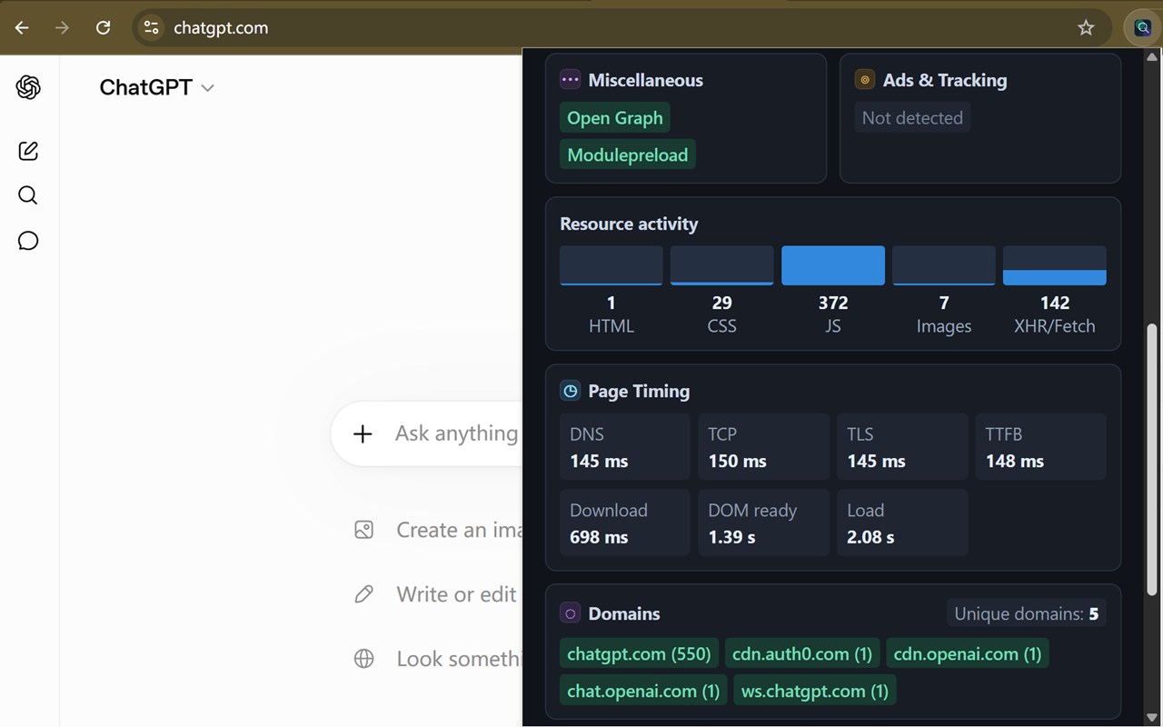Open the ChatGPT model selector dropdown

156,87
